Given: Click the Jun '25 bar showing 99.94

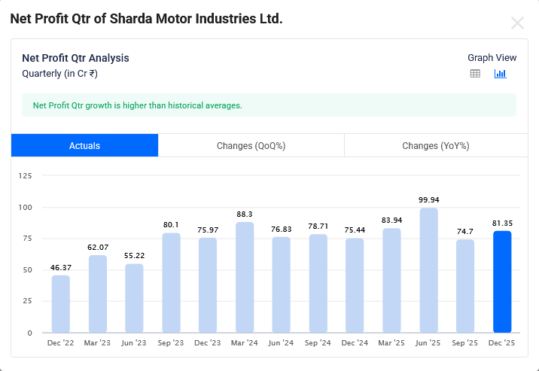Looking at the screenshot, I should (x=428, y=270).
